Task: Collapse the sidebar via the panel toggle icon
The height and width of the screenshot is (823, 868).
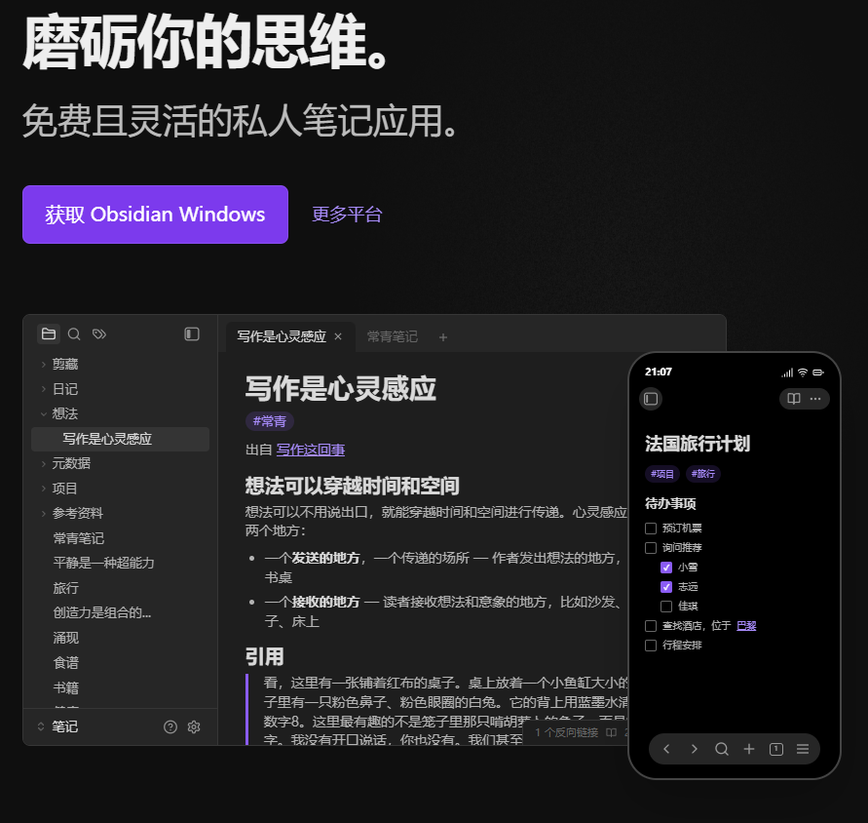Action: 192,333
